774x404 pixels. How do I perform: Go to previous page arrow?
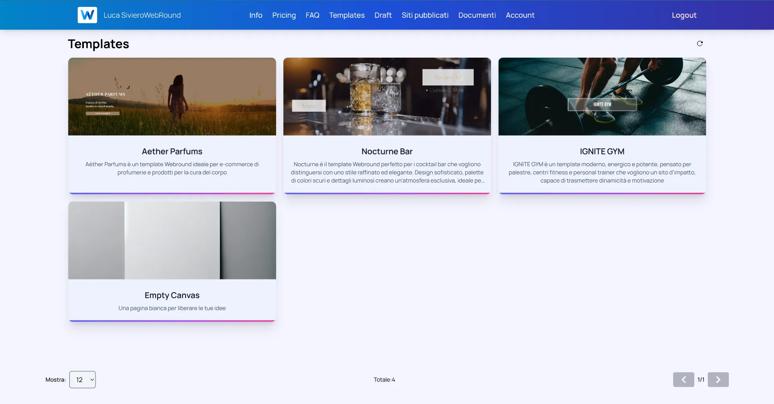pyautogui.click(x=683, y=379)
